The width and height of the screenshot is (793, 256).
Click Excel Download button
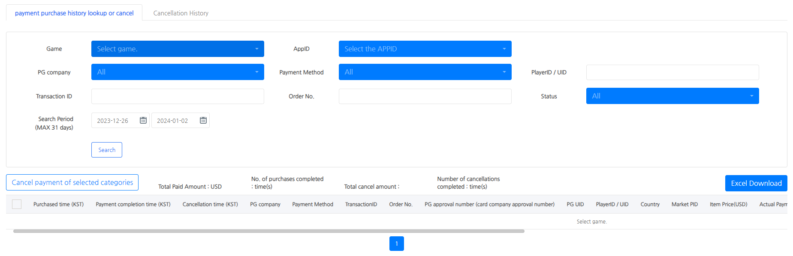(x=756, y=183)
